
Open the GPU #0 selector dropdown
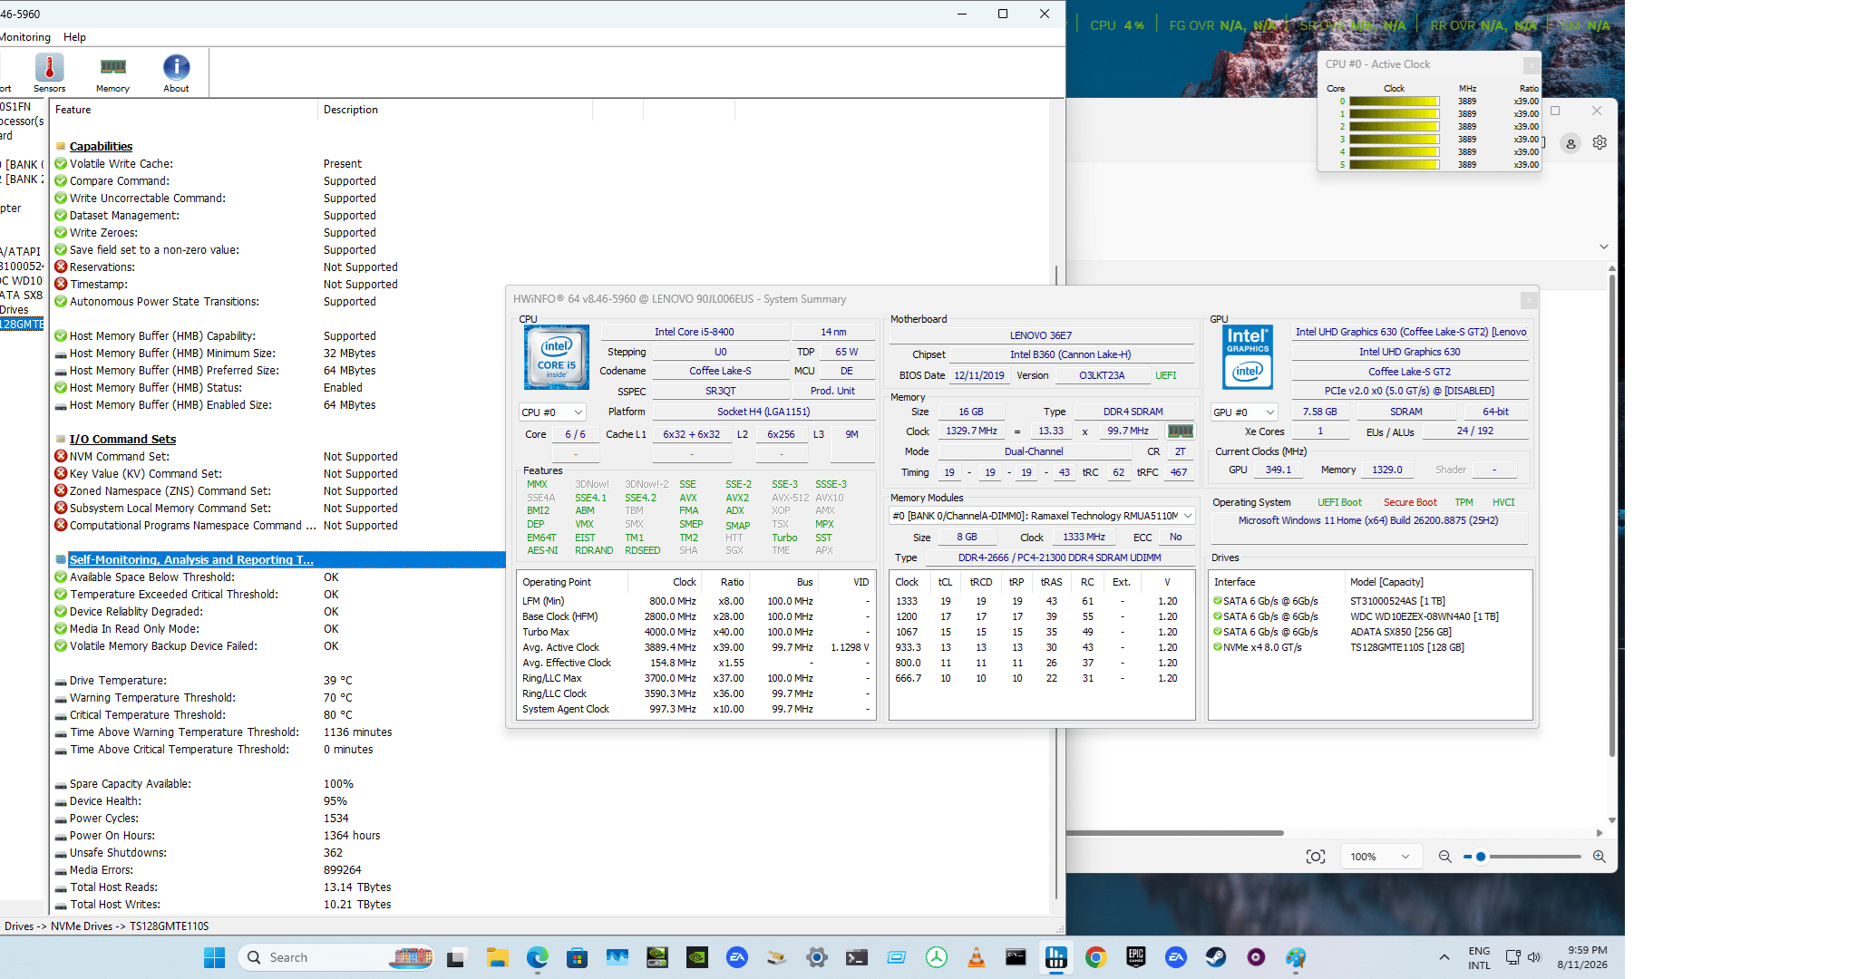pos(1244,412)
